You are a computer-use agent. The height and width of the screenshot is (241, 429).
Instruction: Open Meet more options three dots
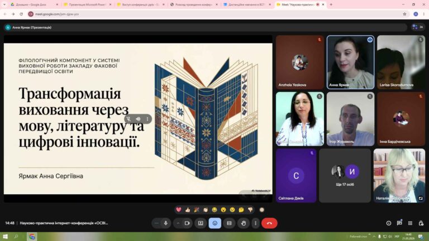pyautogui.click(x=255, y=223)
